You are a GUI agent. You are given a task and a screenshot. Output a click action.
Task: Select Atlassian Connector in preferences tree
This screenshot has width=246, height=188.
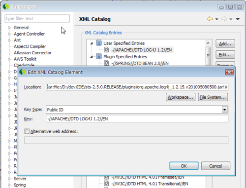32,53
